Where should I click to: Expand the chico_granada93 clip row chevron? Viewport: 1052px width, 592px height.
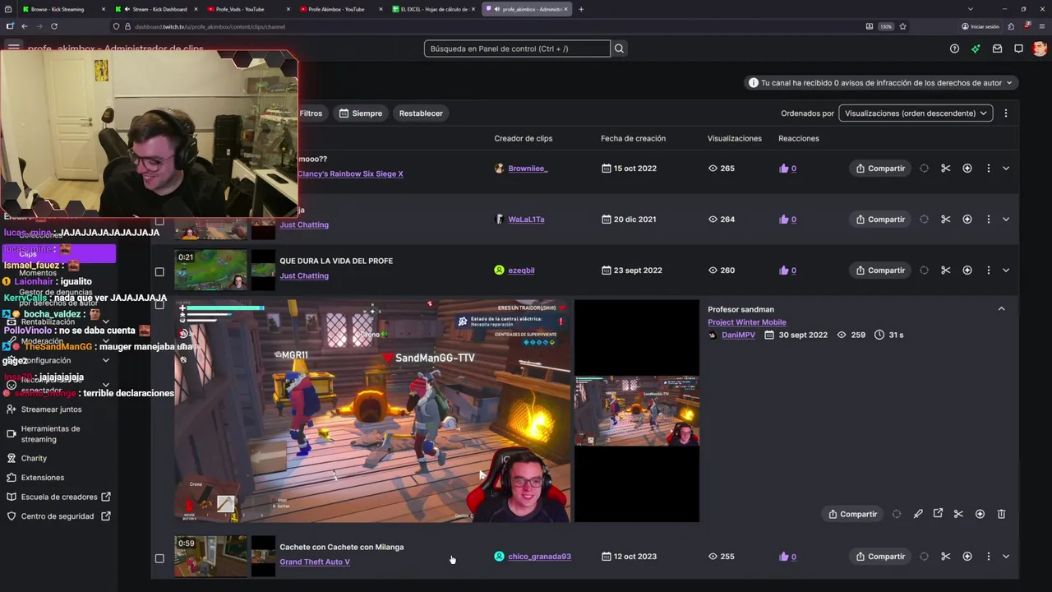point(1005,557)
